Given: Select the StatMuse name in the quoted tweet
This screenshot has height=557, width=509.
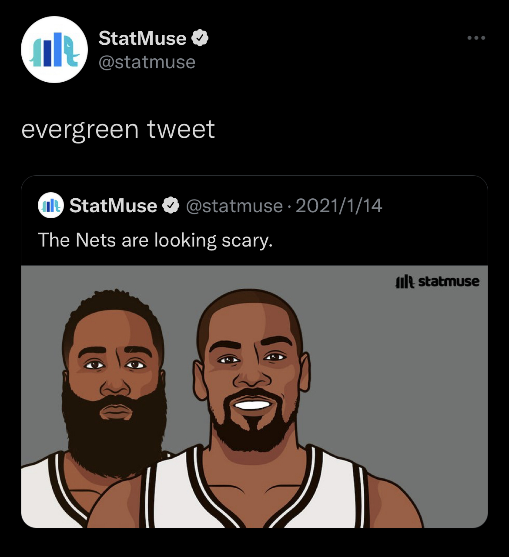Looking at the screenshot, I should pyautogui.click(x=113, y=206).
